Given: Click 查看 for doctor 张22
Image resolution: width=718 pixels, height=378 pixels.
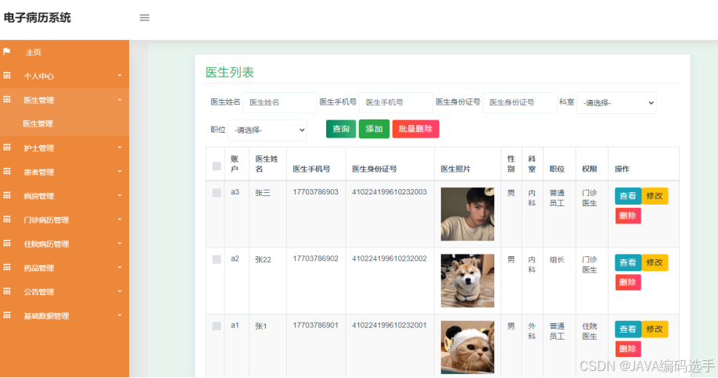Looking at the screenshot, I should pos(628,263).
